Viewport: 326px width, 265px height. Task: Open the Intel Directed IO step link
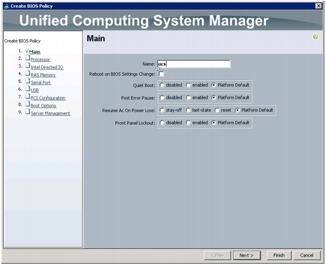tap(47, 67)
